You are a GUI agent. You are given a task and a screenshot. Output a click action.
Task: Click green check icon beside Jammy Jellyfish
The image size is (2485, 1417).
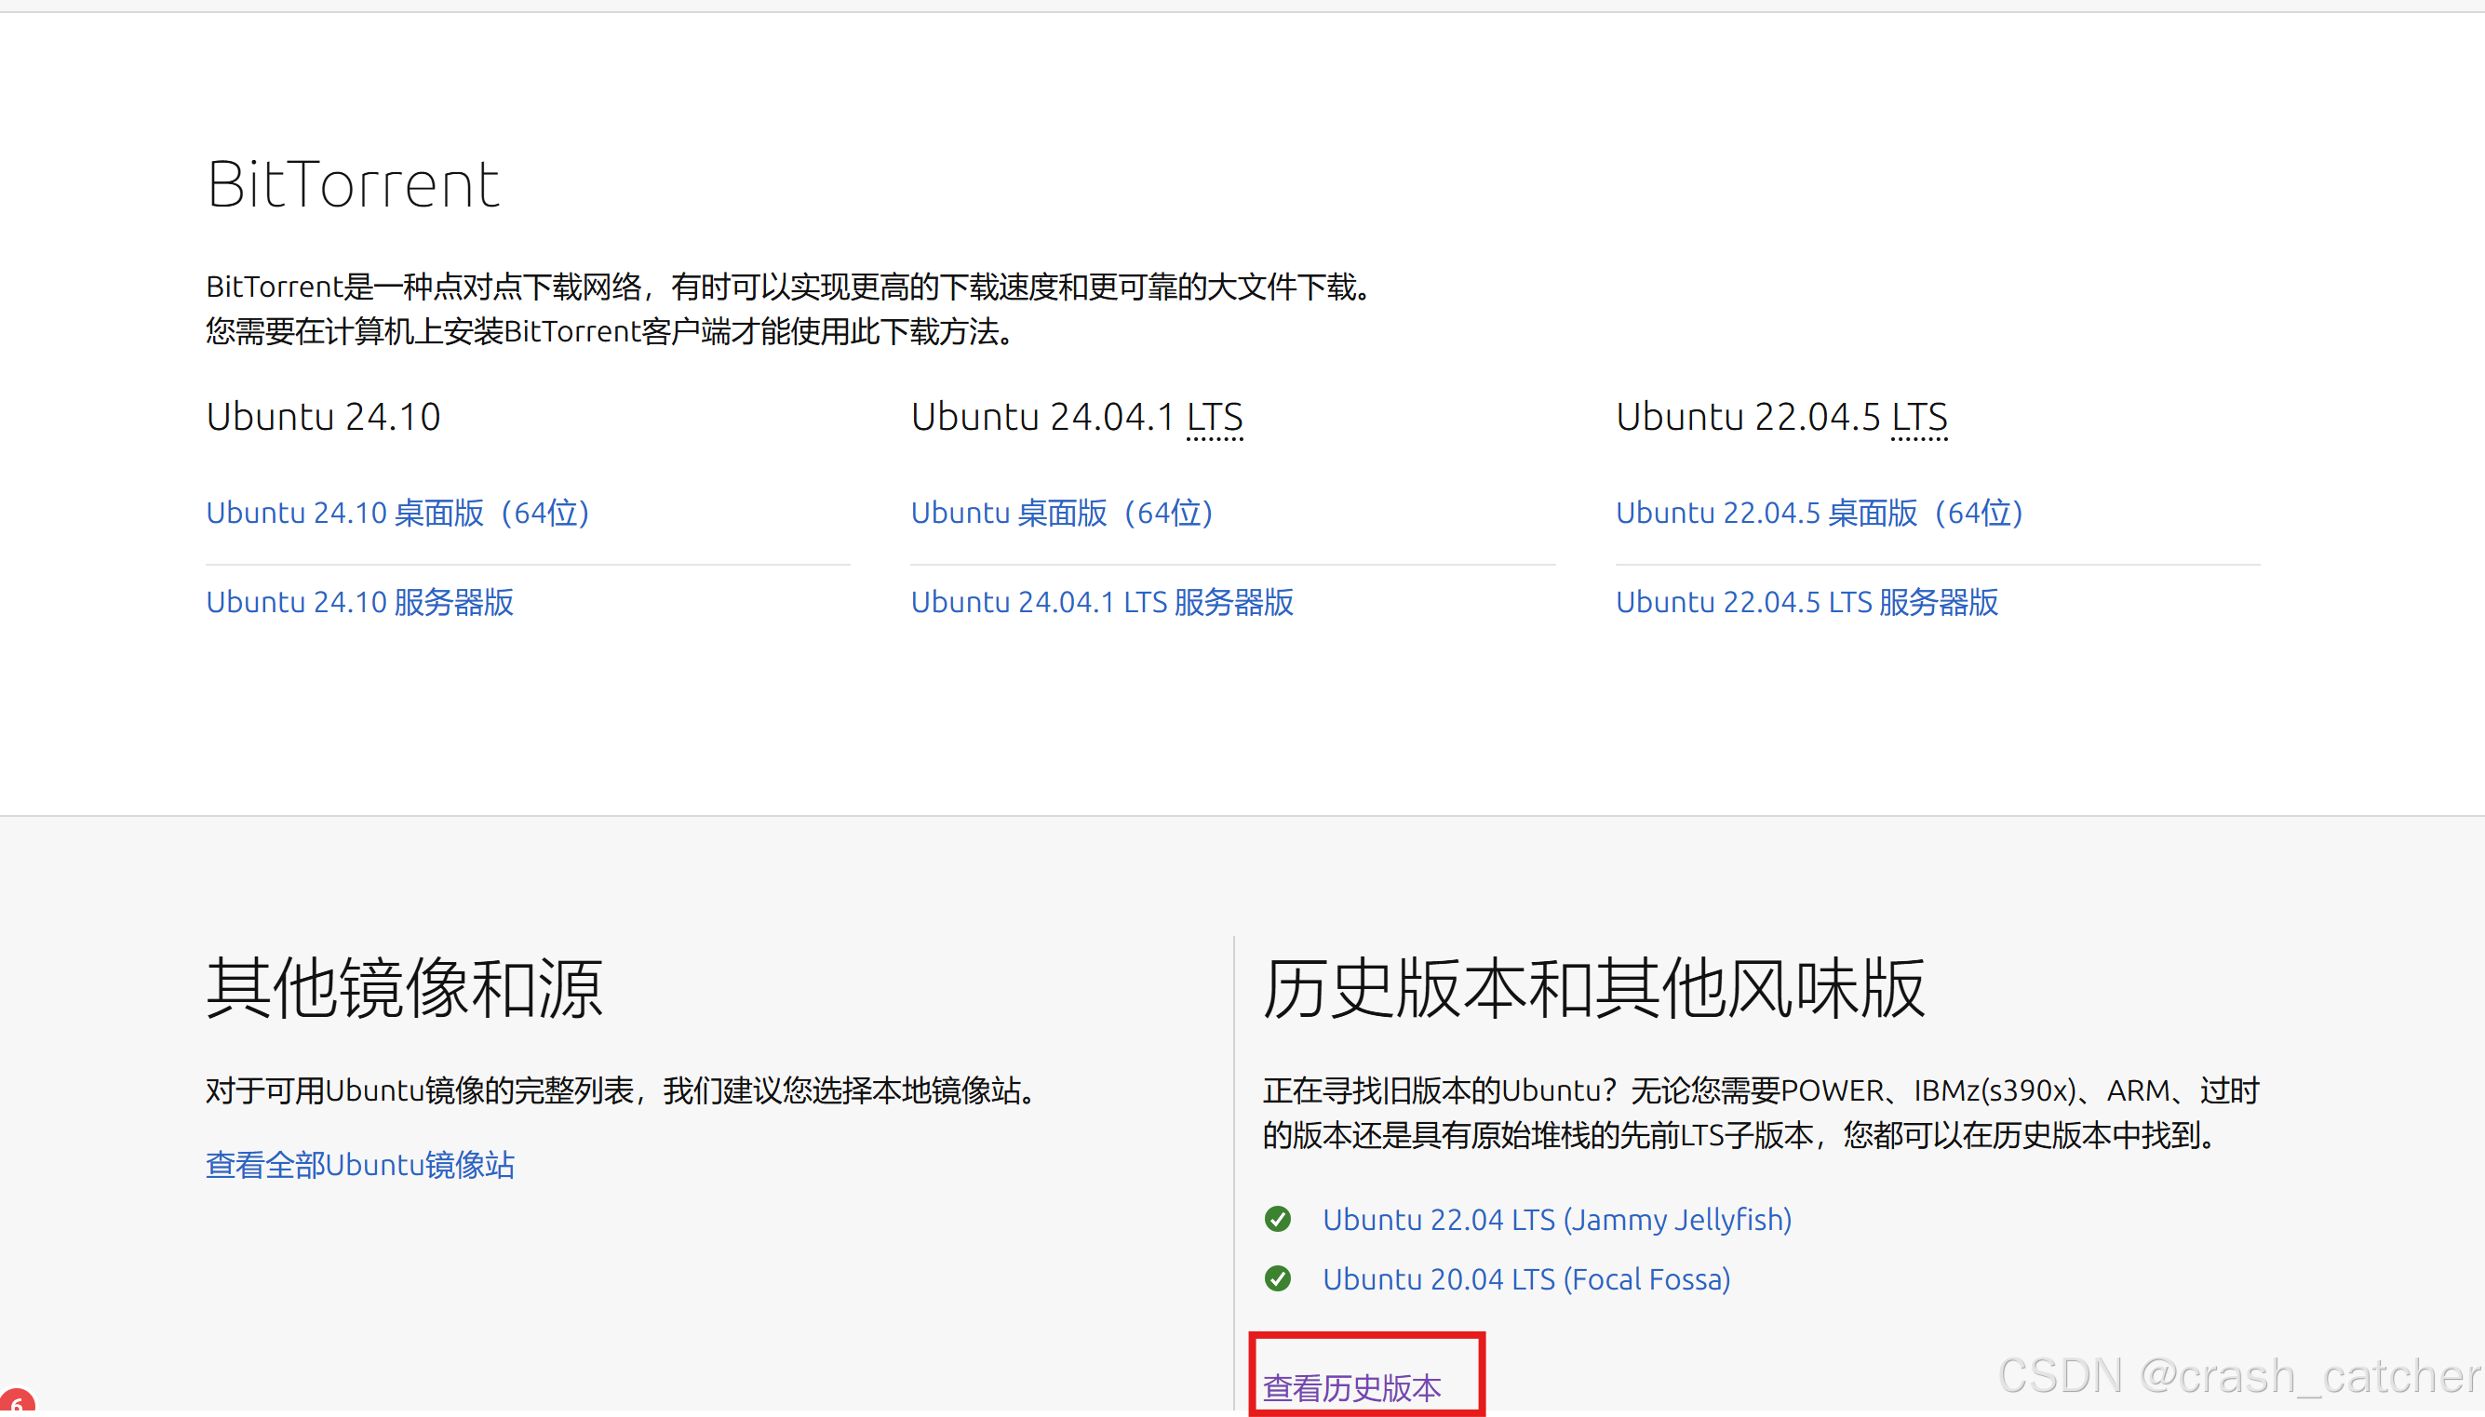coord(1278,1220)
